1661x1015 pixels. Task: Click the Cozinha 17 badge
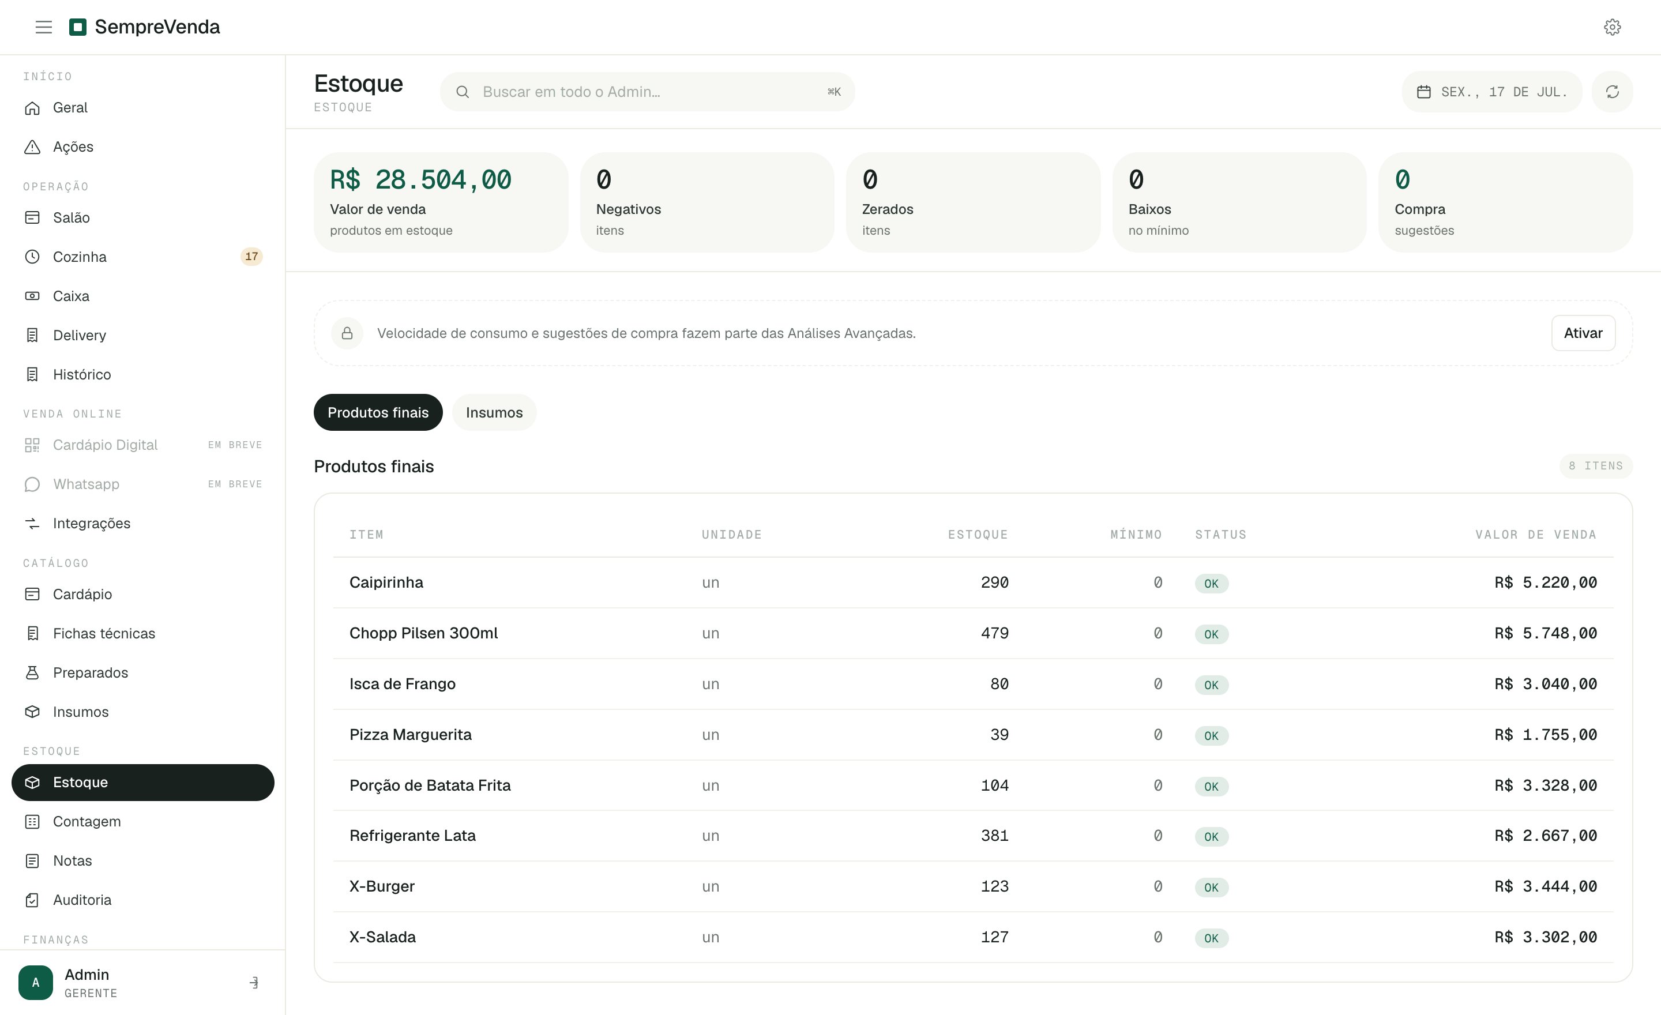[x=251, y=257]
